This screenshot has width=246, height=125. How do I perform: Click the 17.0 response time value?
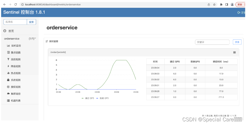pos(221,73)
